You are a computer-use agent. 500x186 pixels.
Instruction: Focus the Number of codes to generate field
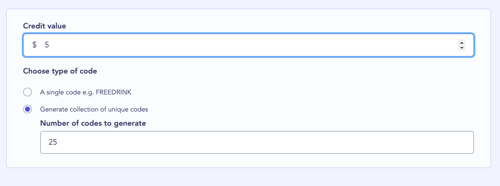click(257, 142)
